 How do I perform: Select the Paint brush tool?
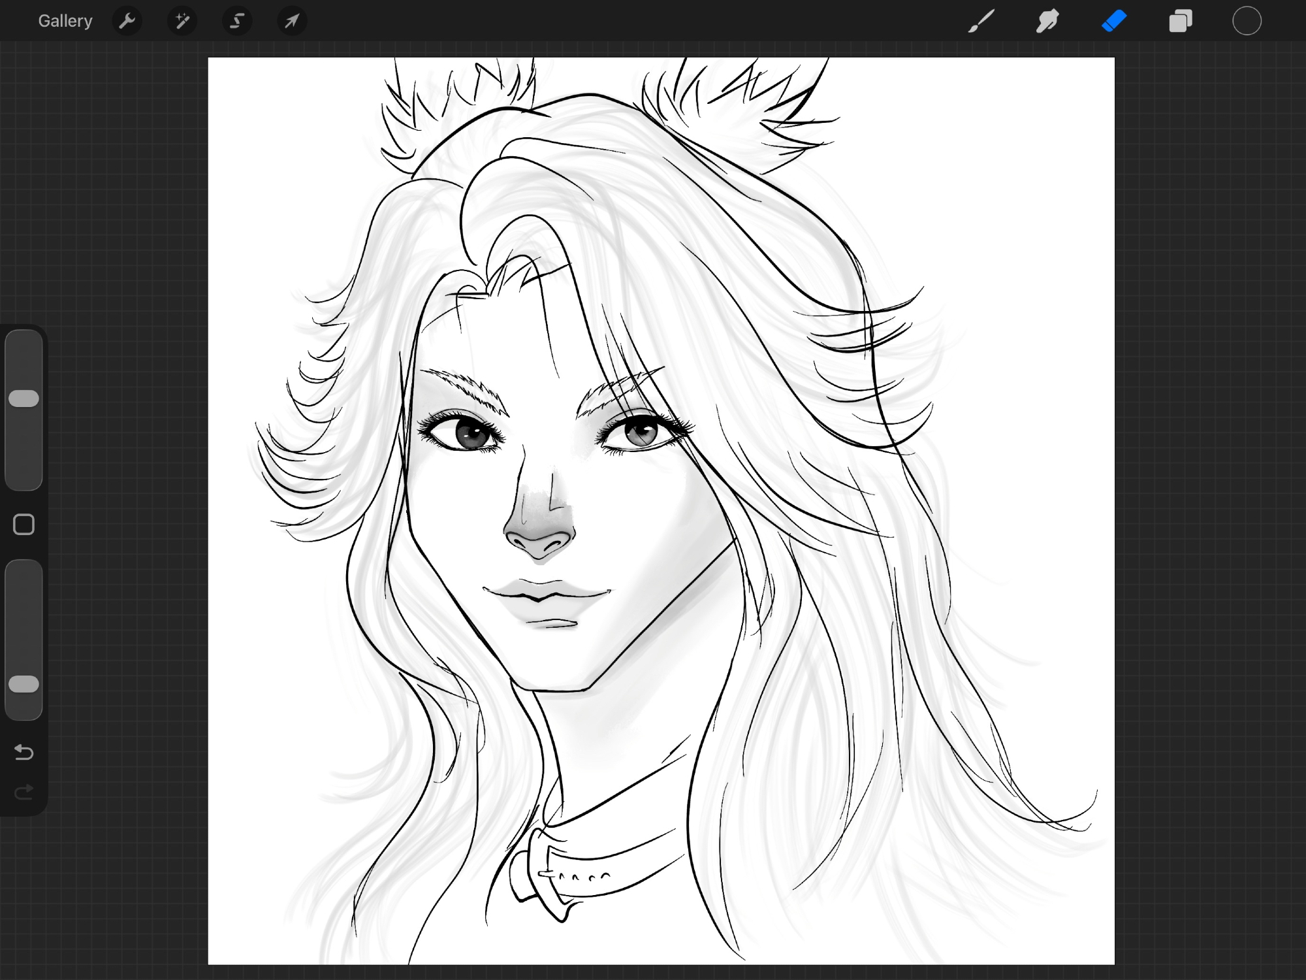point(981,21)
